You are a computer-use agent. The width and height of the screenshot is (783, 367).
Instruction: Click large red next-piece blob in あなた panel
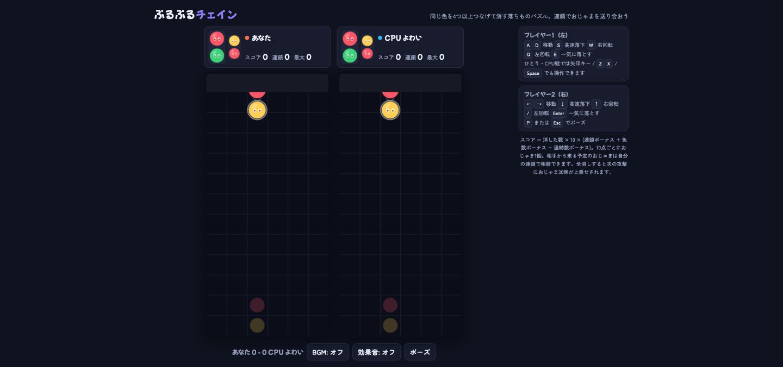click(x=217, y=39)
